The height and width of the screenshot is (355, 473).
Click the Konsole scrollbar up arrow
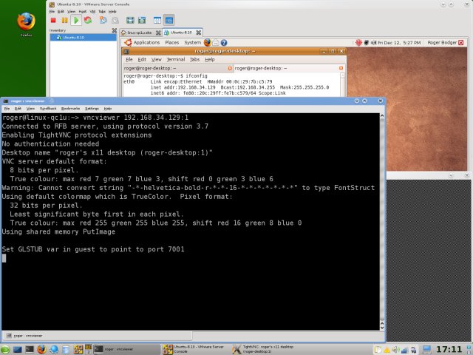pos(382,115)
